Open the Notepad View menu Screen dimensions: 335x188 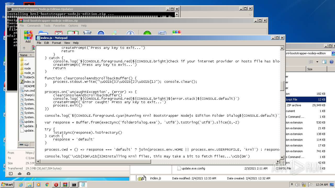tap(67, 43)
